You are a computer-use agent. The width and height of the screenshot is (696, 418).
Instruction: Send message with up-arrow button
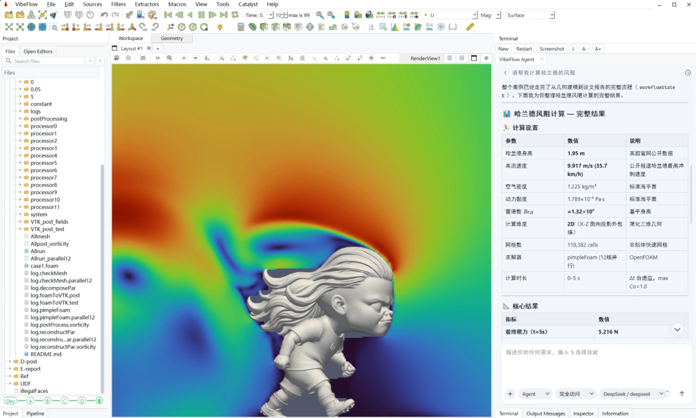[682, 393]
